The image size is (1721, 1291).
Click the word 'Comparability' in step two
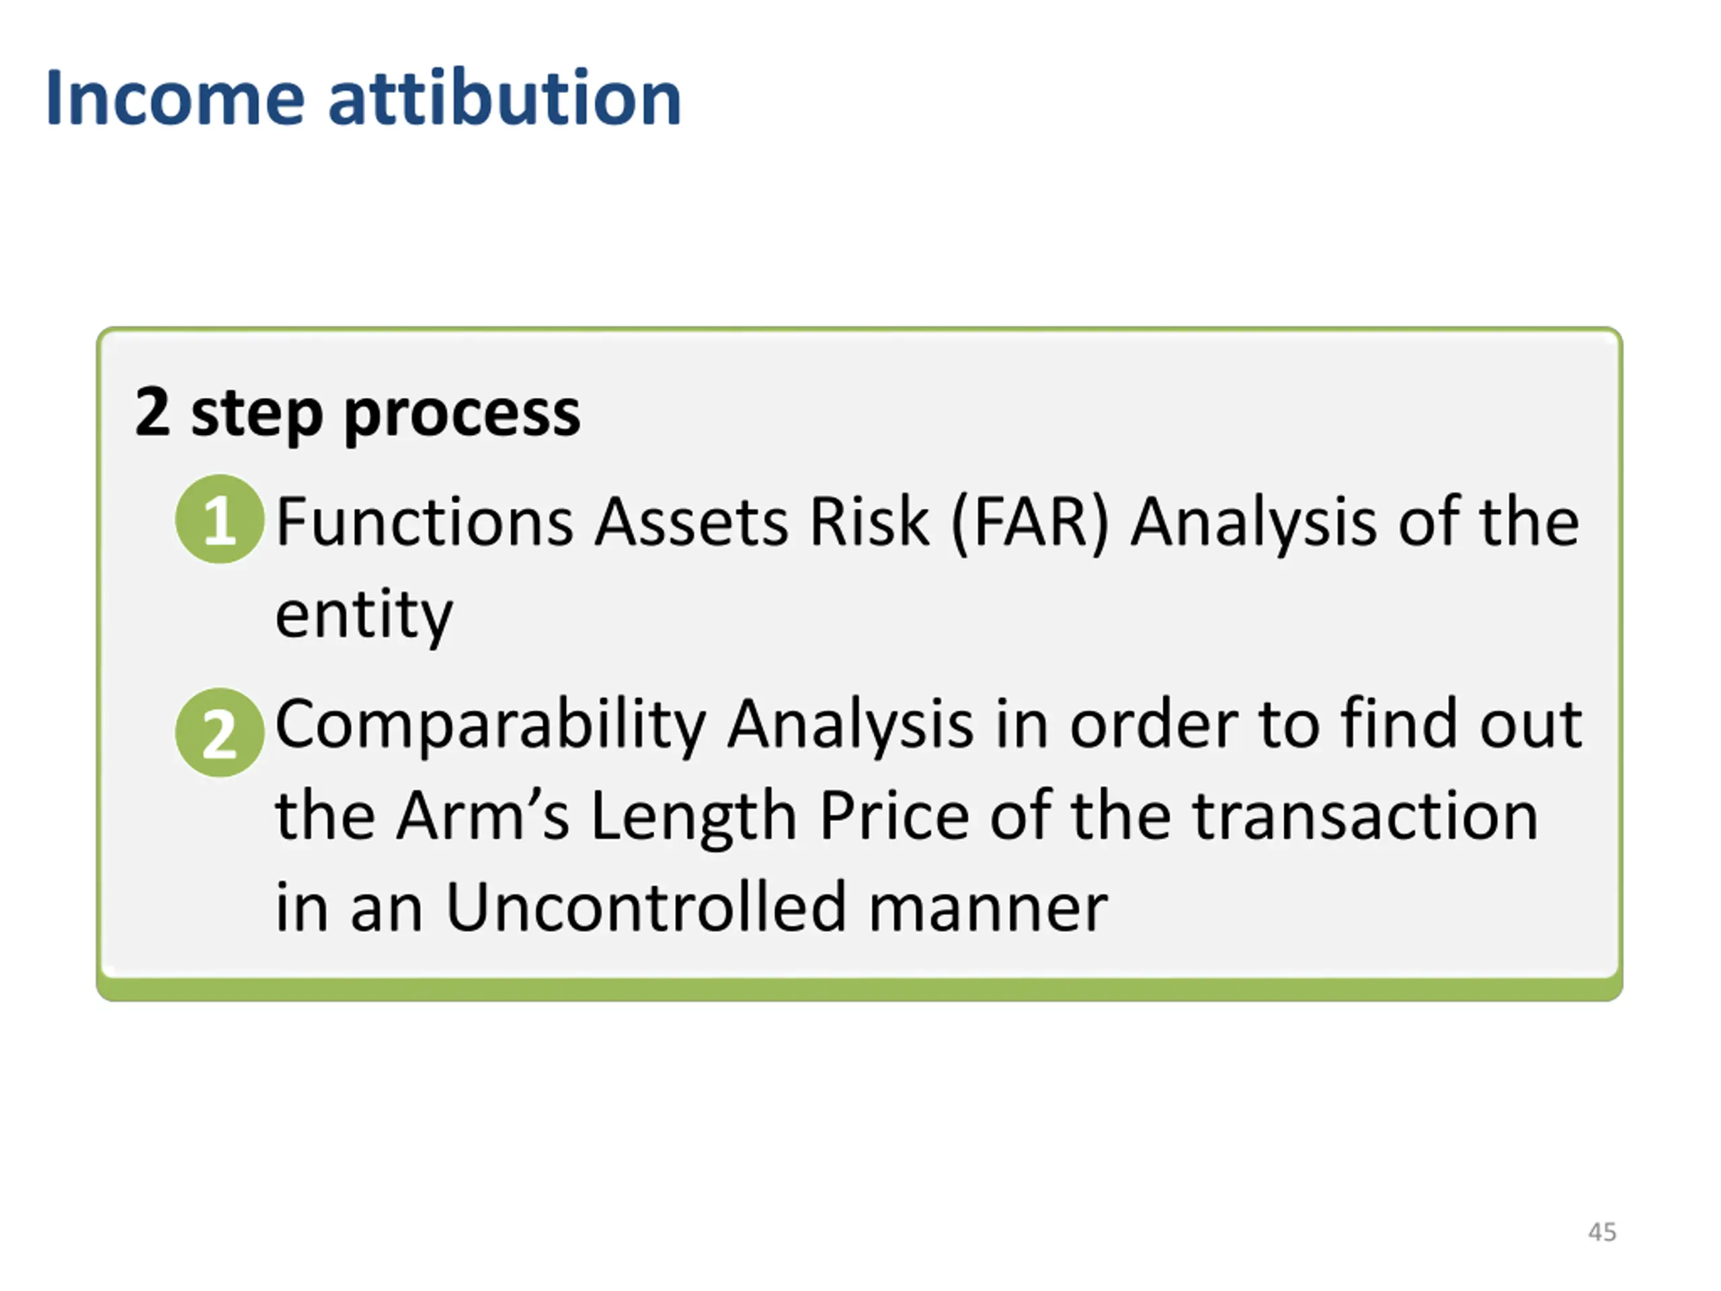491,726
